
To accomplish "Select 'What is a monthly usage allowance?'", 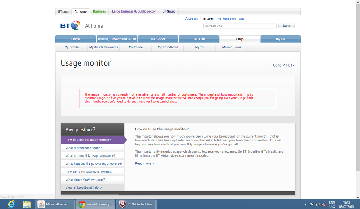I will coord(92,155).
